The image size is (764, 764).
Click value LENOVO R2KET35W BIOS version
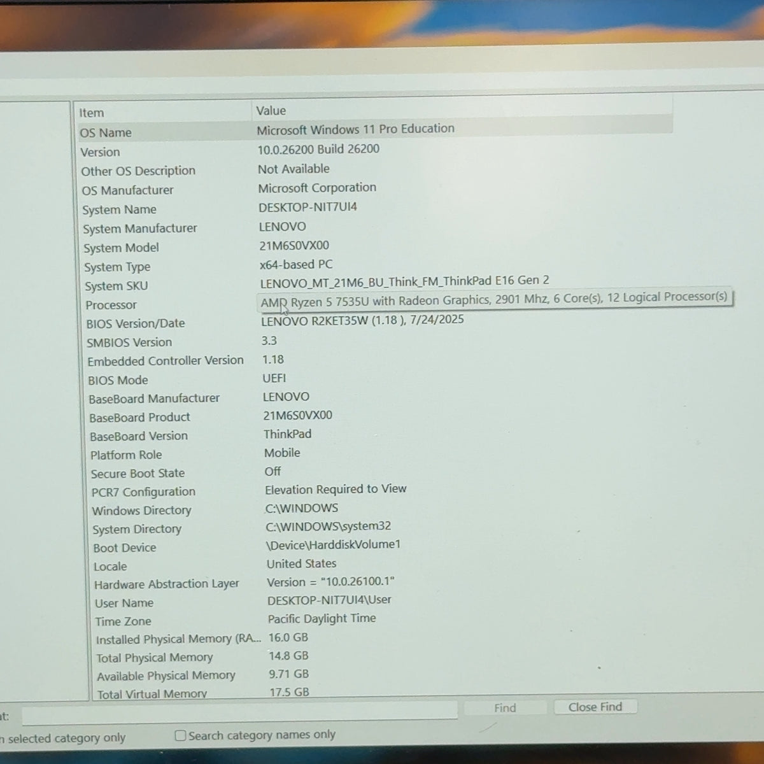click(x=362, y=320)
